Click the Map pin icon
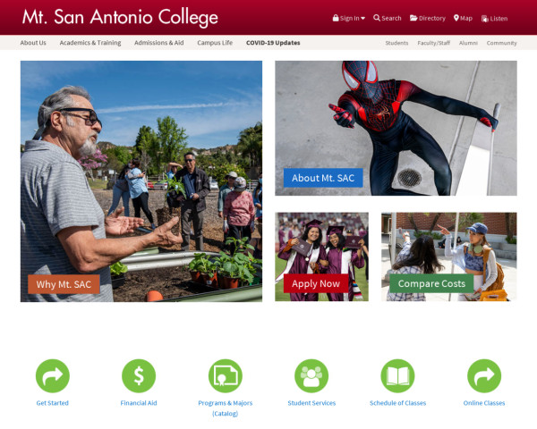 point(456,18)
